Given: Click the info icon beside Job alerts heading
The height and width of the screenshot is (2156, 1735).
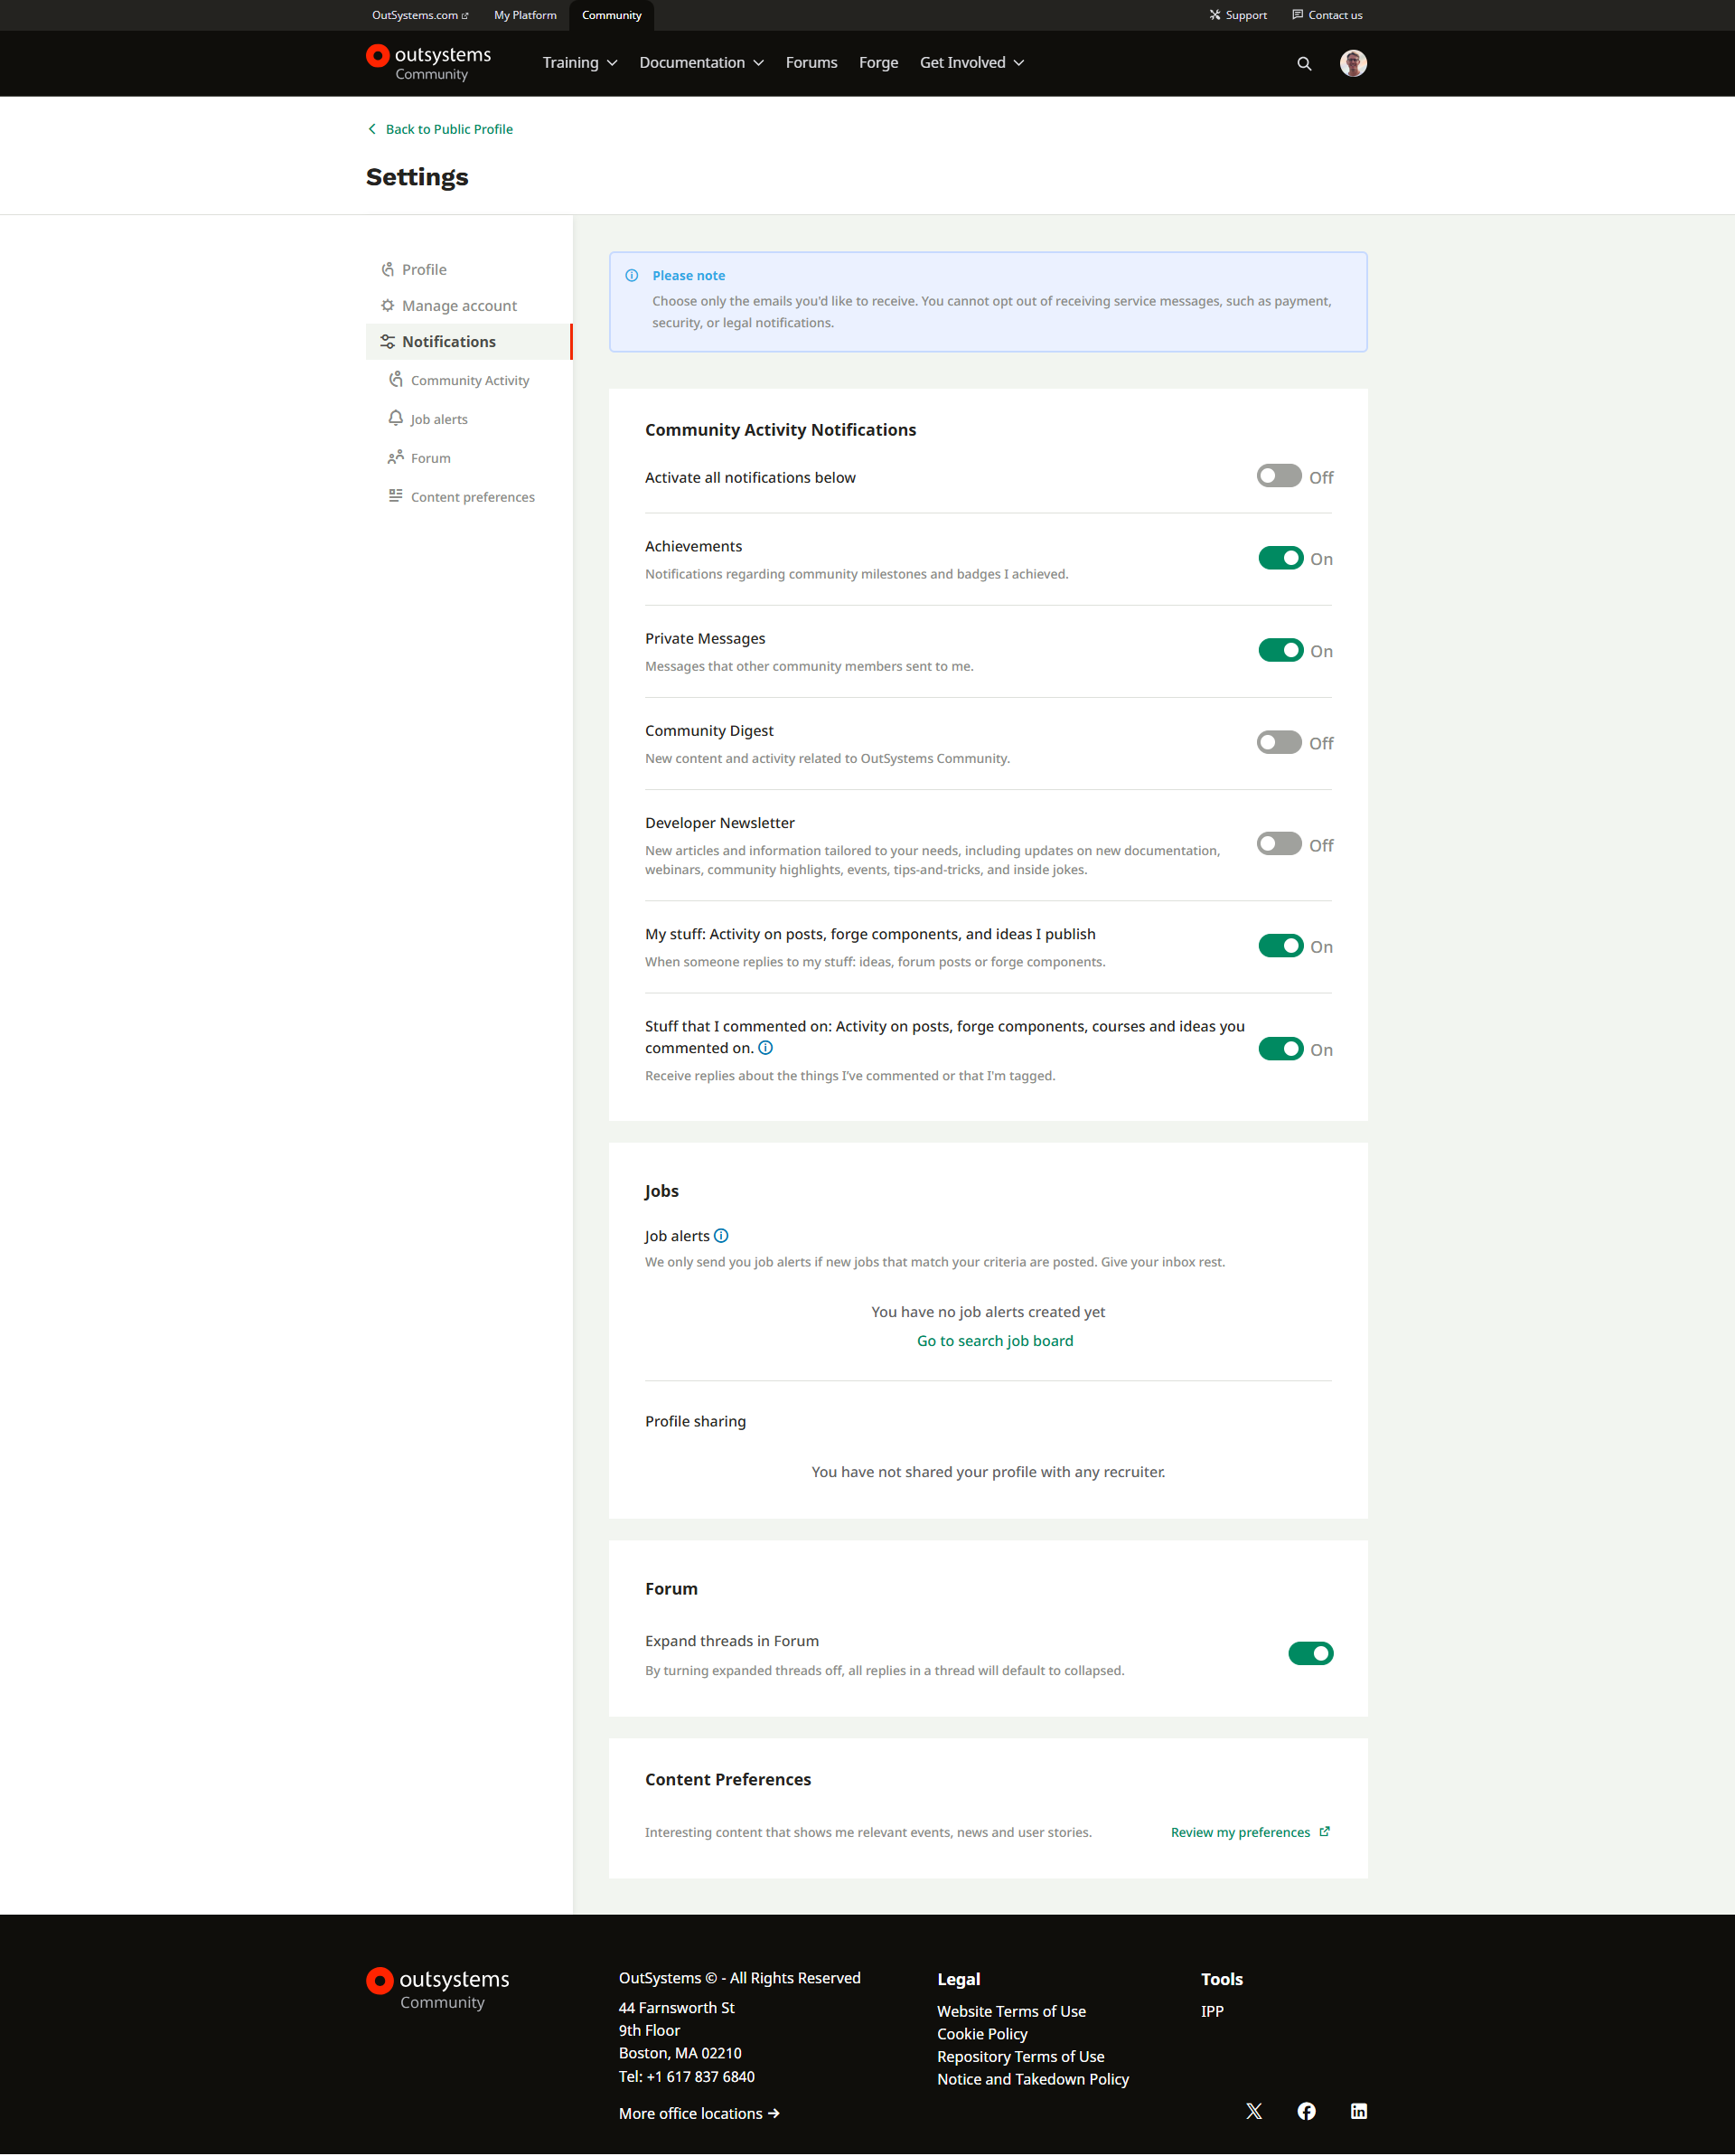Looking at the screenshot, I should 722,1236.
